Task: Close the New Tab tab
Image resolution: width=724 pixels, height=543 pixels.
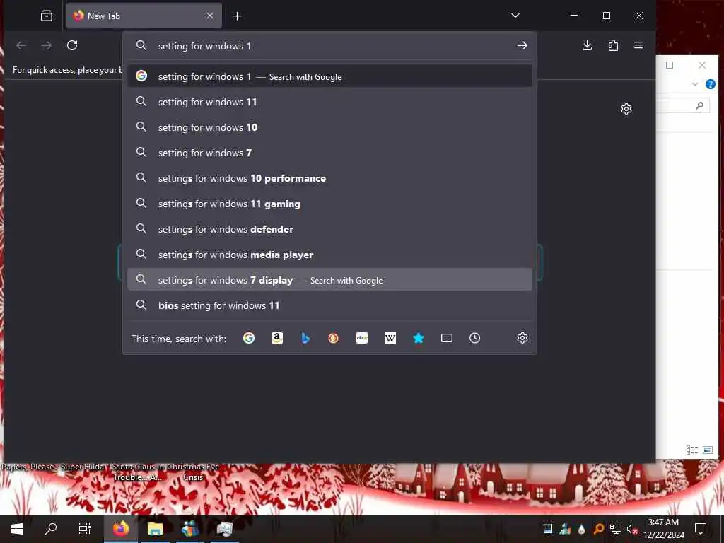Action: (209, 16)
